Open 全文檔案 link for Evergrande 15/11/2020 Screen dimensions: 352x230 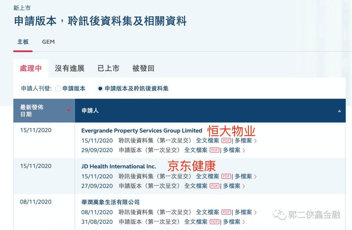pos(207,140)
